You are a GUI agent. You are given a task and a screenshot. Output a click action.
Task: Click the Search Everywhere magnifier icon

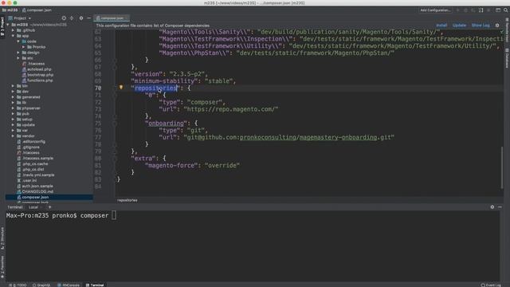point(506,10)
